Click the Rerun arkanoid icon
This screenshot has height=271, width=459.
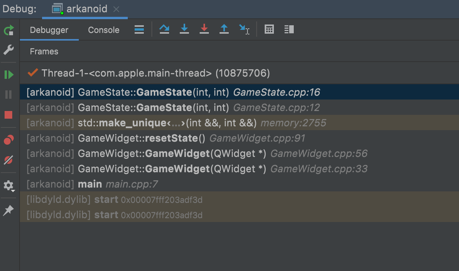tap(8, 30)
